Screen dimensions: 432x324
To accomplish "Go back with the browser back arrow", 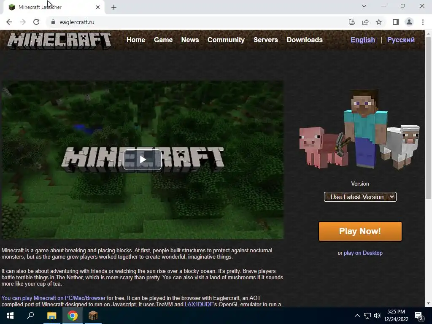I will tap(9, 22).
